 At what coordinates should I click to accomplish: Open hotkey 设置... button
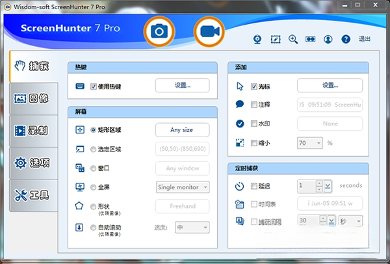182,85
